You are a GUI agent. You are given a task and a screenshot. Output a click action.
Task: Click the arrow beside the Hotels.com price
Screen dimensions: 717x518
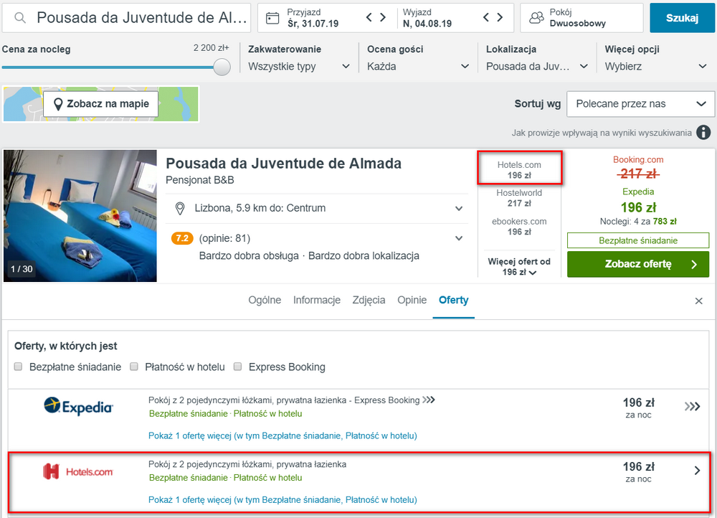click(697, 471)
